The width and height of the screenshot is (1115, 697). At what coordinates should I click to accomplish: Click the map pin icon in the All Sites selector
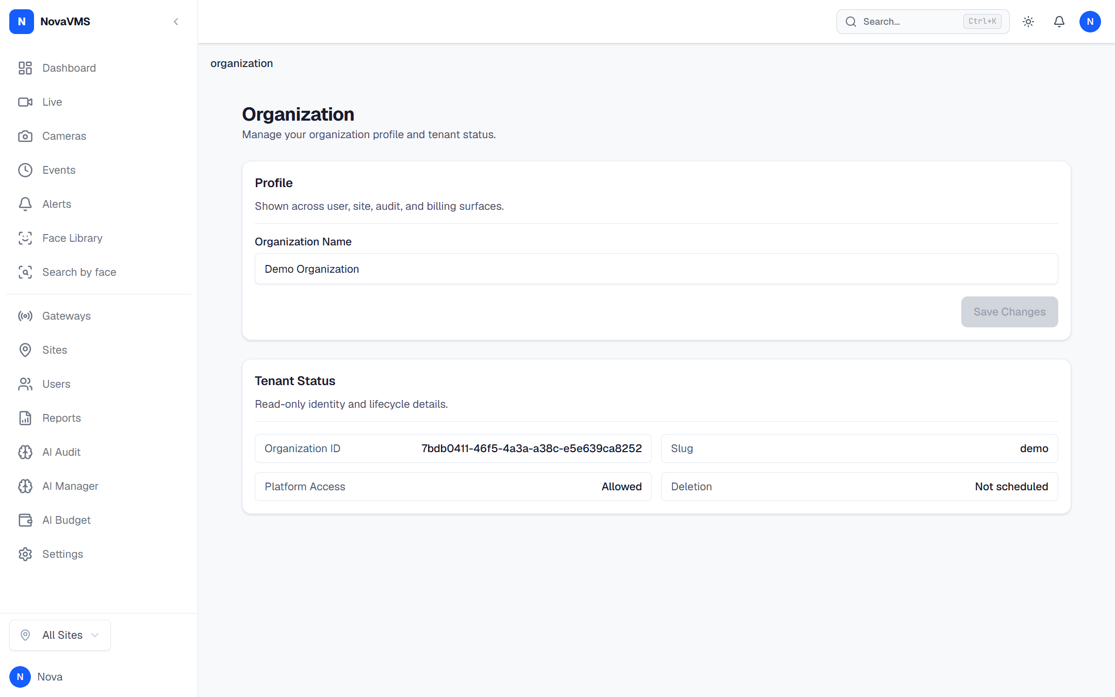click(25, 635)
